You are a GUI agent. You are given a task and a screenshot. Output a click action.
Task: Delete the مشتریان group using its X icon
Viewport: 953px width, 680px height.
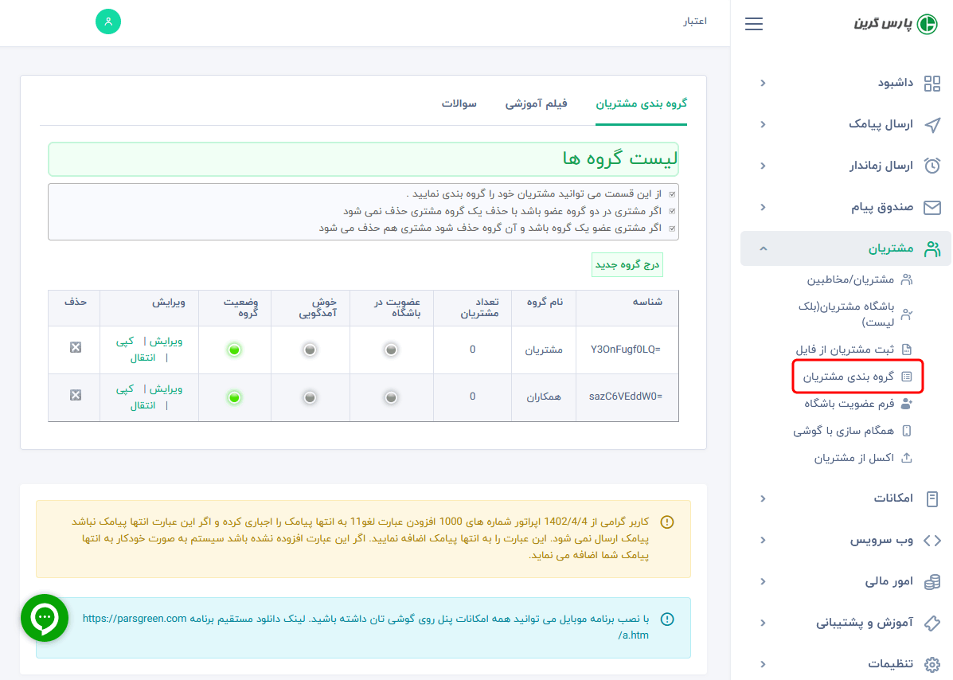click(x=73, y=350)
